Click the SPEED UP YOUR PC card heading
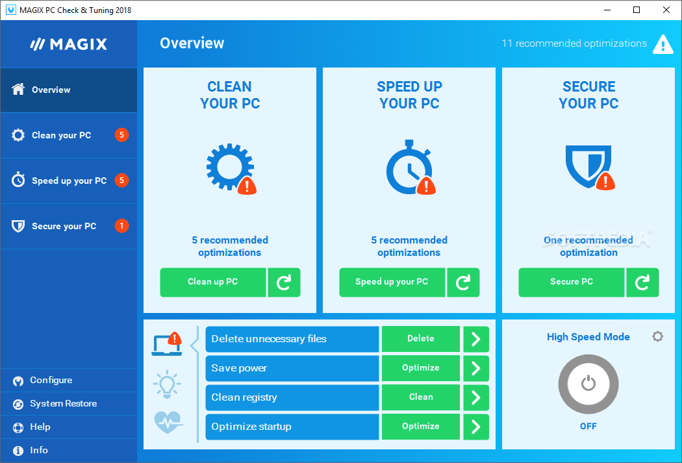The image size is (682, 463). point(409,95)
